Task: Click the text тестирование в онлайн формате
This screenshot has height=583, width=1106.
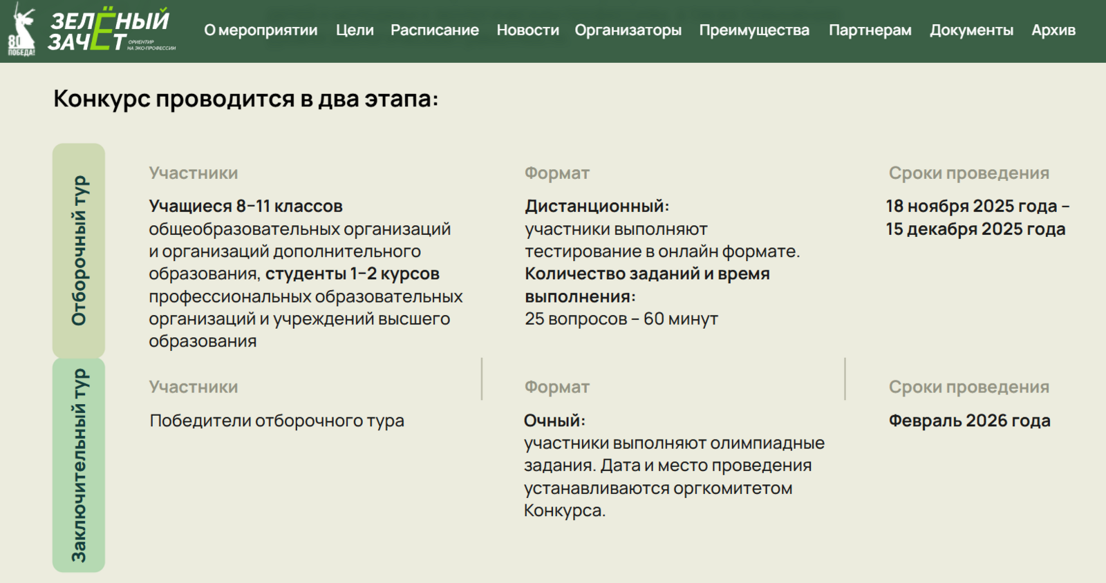Action: click(x=662, y=251)
